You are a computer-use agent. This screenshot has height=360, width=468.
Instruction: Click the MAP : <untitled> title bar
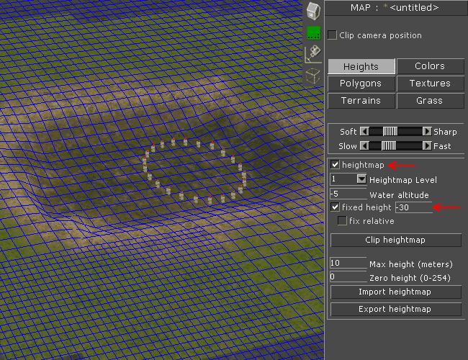click(x=396, y=8)
